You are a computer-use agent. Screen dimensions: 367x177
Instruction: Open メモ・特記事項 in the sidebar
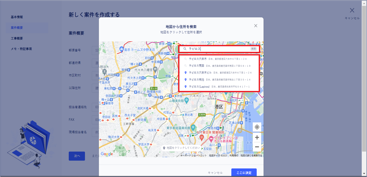[x=21, y=49]
